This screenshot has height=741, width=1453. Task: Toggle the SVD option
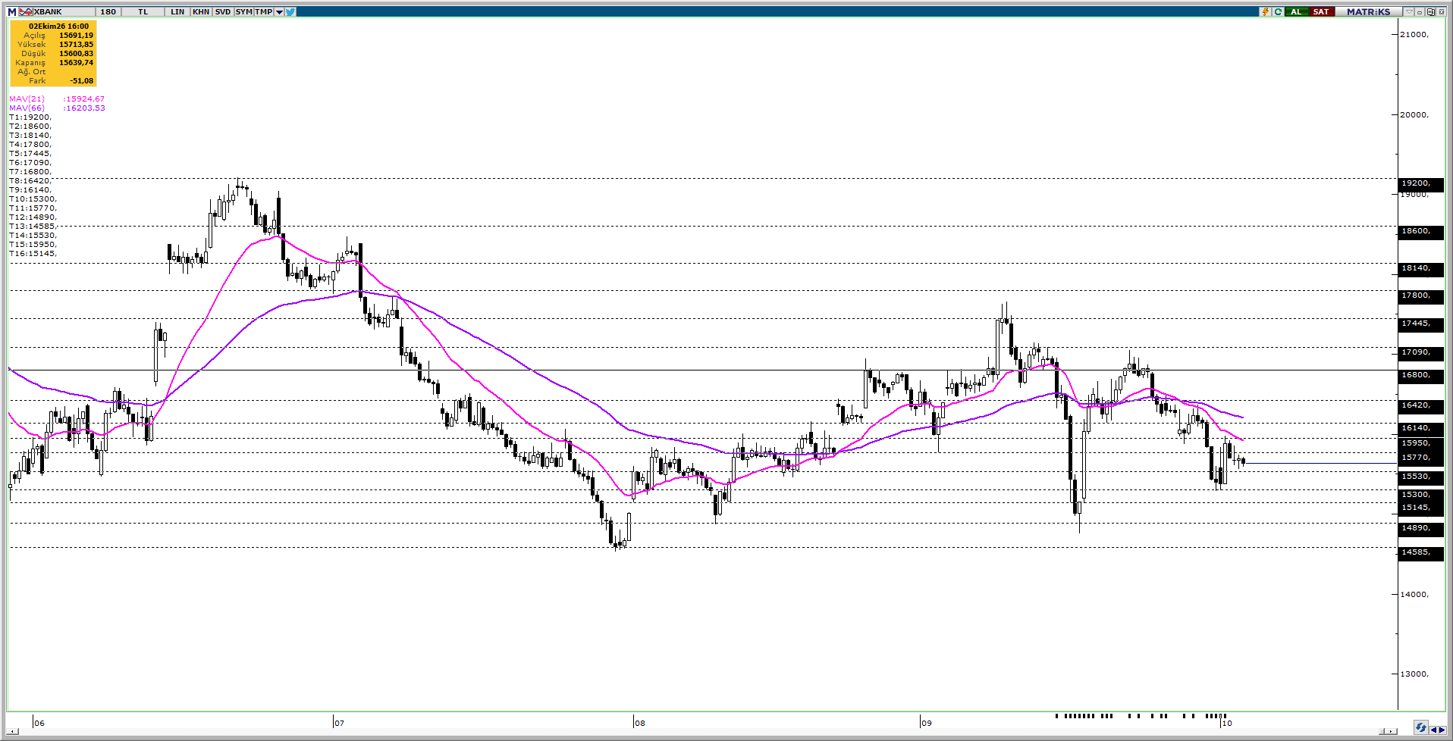click(x=222, y=11)
